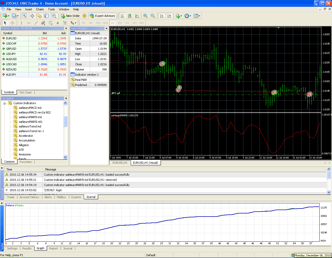Select the crosshair tool
The width and height of the screenshot is (332, 258).
click(12, 23)
